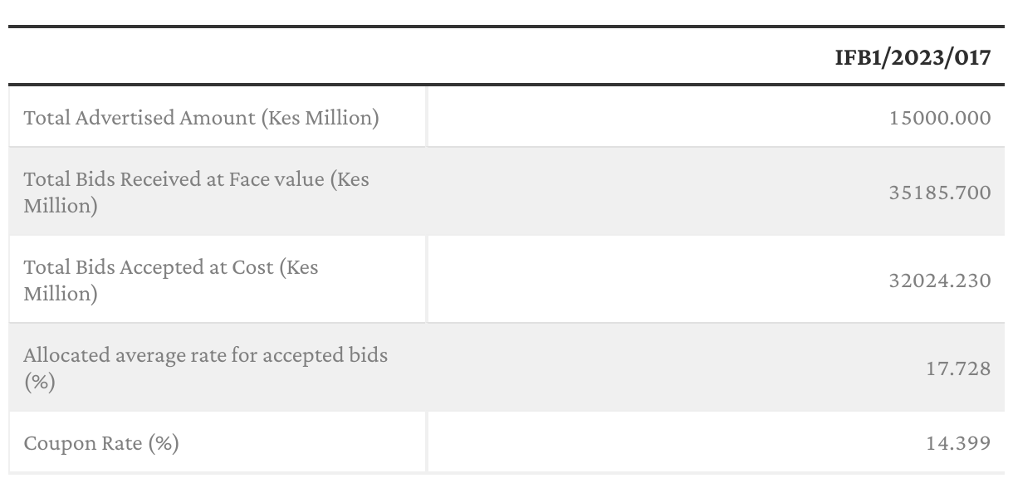Click the 32024.230 value cell

939,281
